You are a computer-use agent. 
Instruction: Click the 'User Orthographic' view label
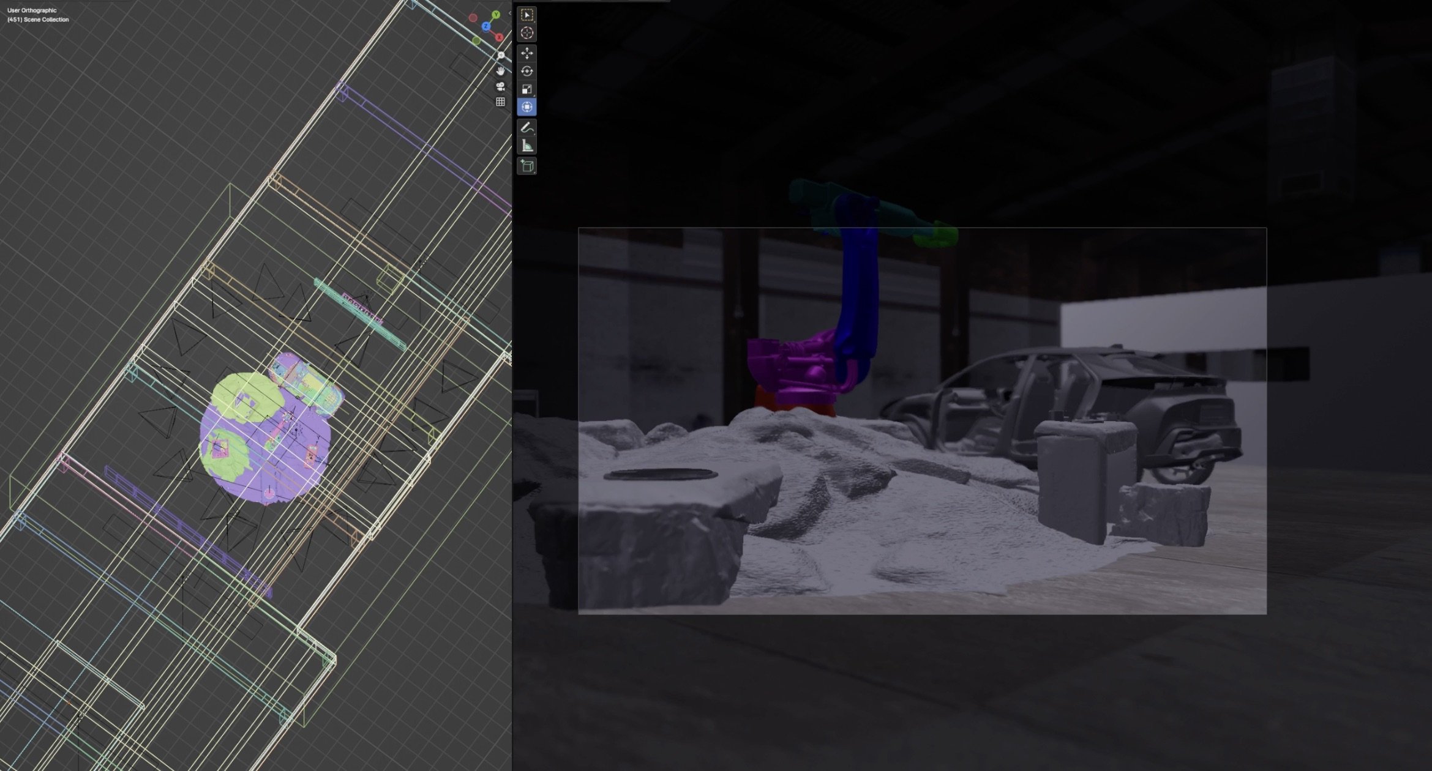32,10
